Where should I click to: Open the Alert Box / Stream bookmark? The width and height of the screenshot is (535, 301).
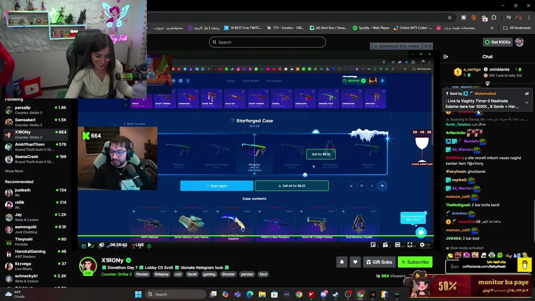[x=329, y=28]
